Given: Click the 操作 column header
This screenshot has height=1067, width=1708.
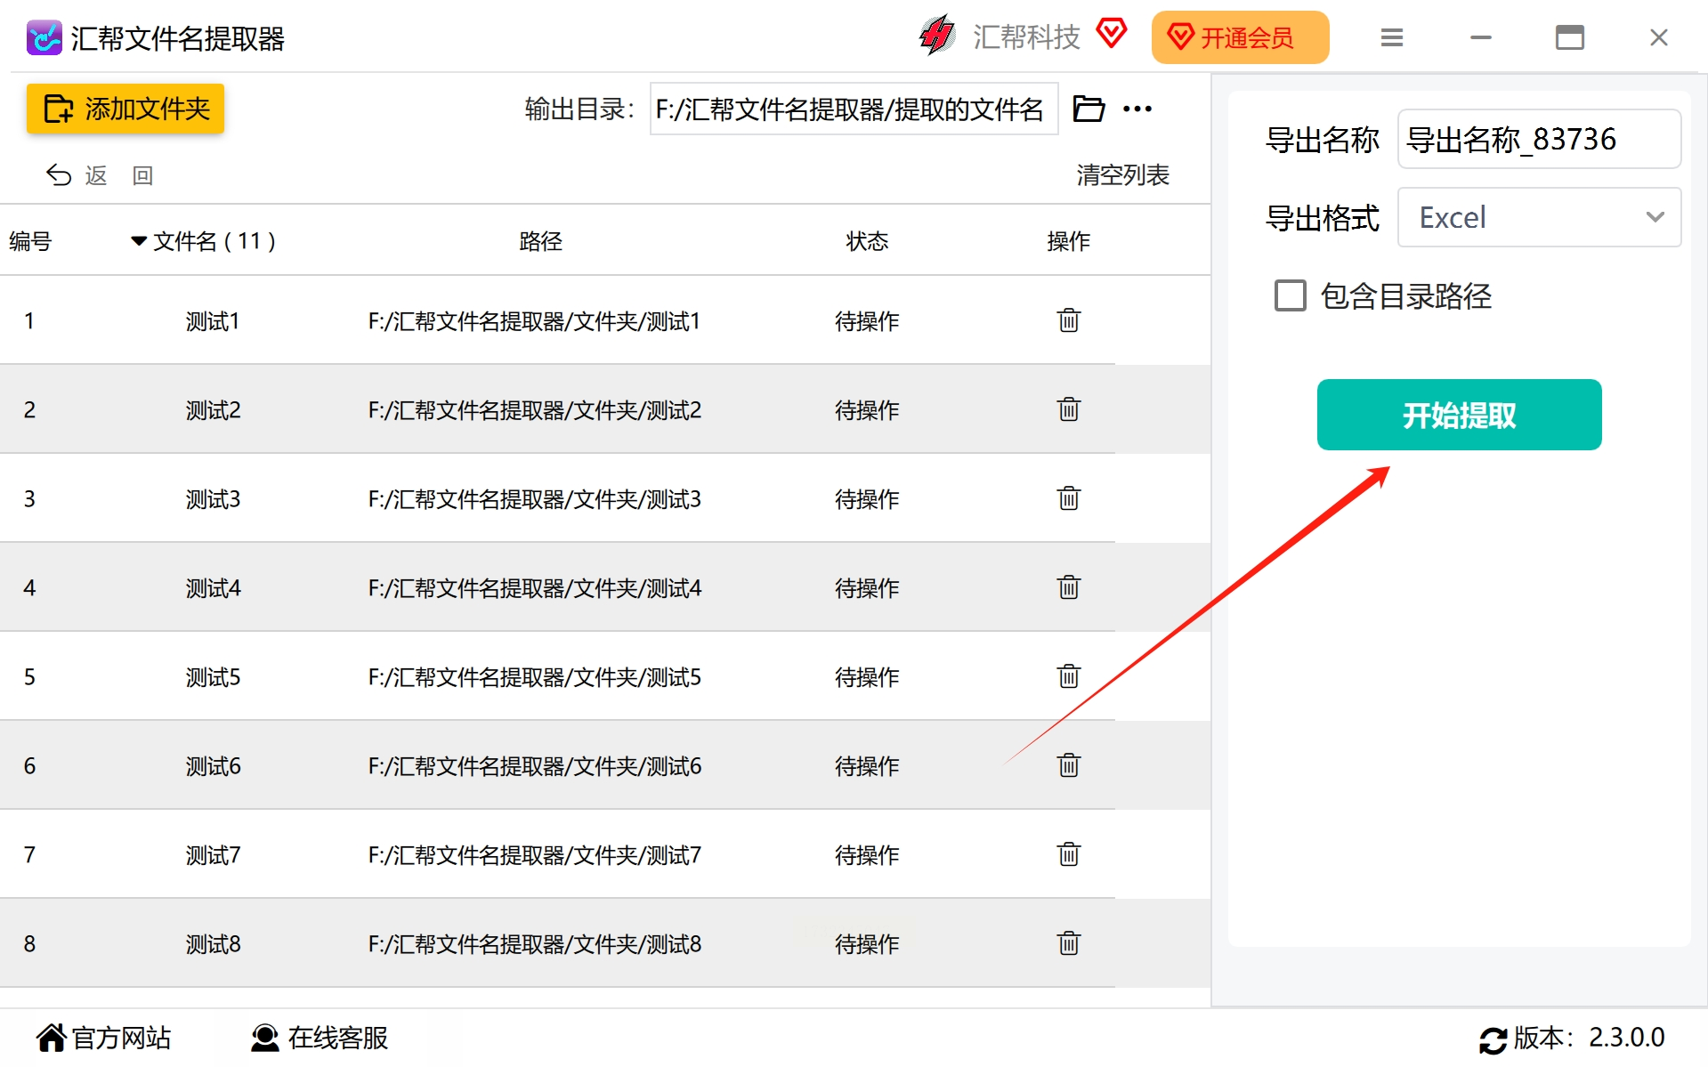Looking at the screenshot, I should coord(1068,241).
